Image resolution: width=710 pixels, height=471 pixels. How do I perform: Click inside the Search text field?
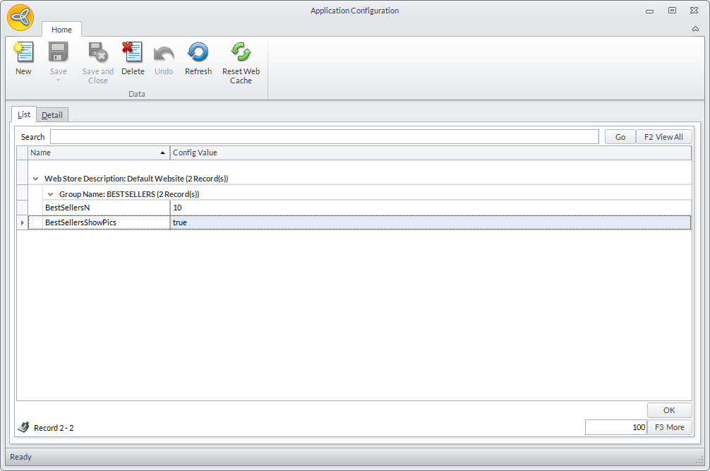click(x=324, y=137)
